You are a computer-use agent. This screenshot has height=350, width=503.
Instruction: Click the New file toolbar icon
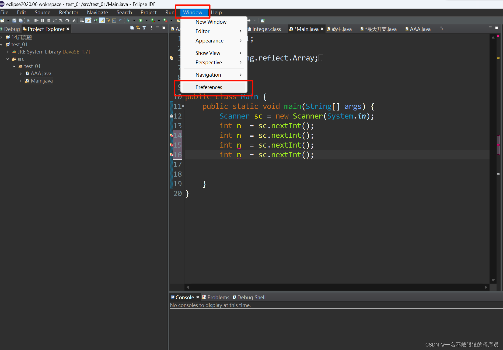tap(2, 20)
